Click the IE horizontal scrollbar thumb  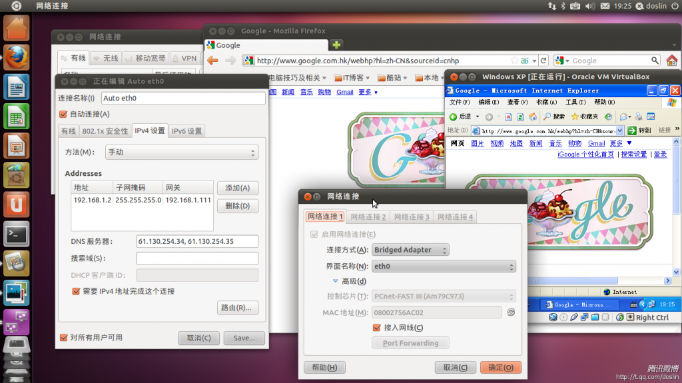[572, 280]
